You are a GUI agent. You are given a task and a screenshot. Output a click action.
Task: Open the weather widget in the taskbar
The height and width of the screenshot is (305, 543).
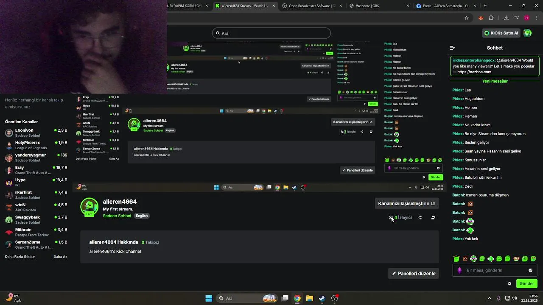(x=13, y=298)
